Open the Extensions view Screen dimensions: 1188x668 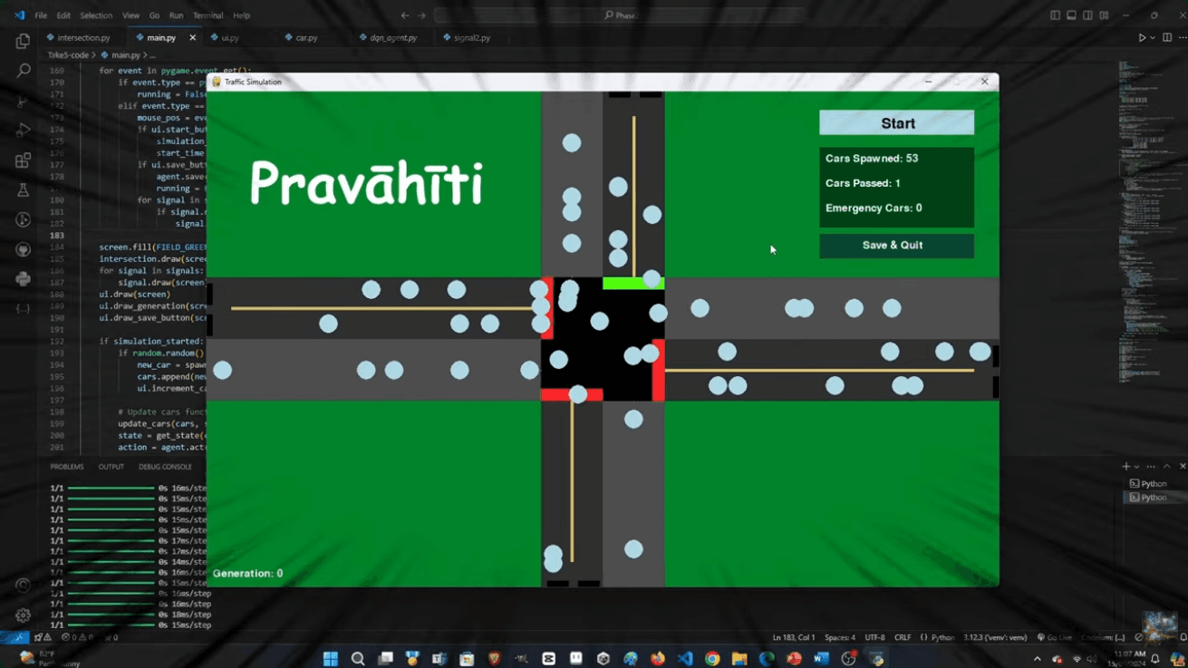coord(23,159)
